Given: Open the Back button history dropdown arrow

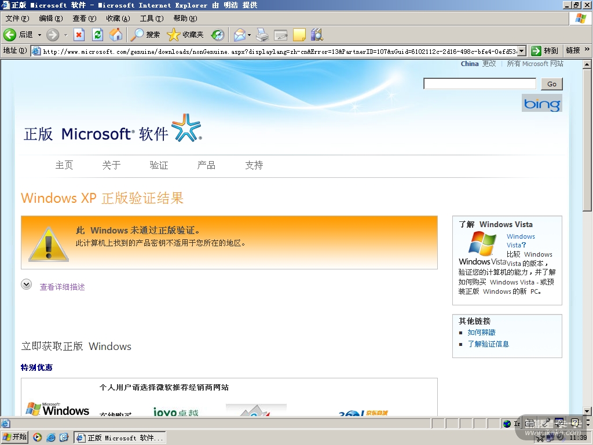Looking at the screenshot, I should tap(39, 35).
